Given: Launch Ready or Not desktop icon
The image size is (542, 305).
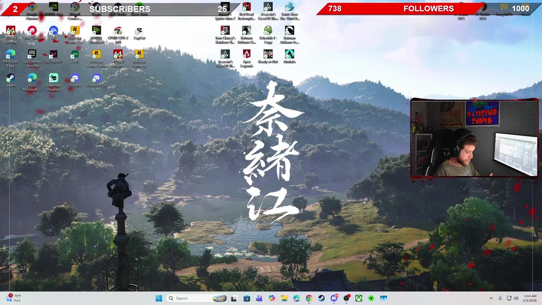Looking at the screenshot, I should (268, 57).
